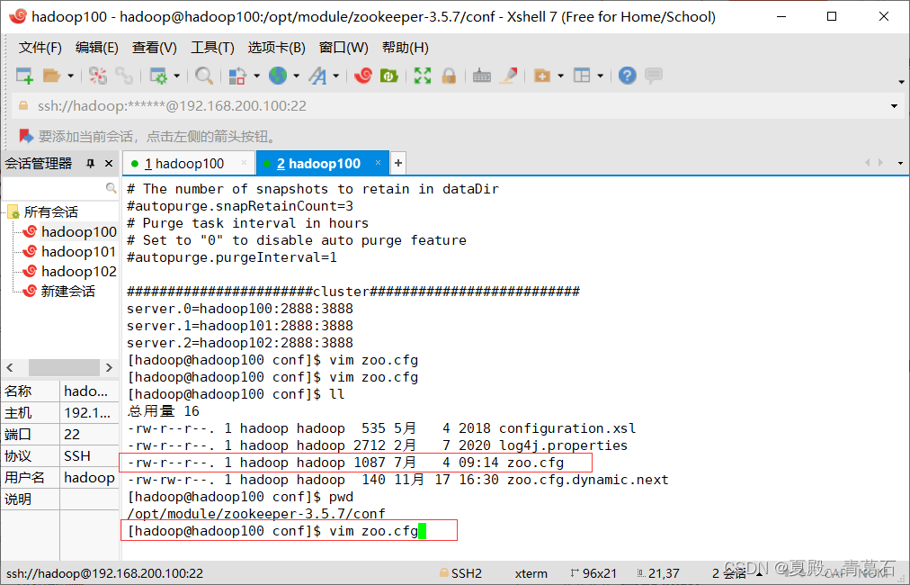Open the 工具(T) menu
910x585 pixels.
coord(212,48)
